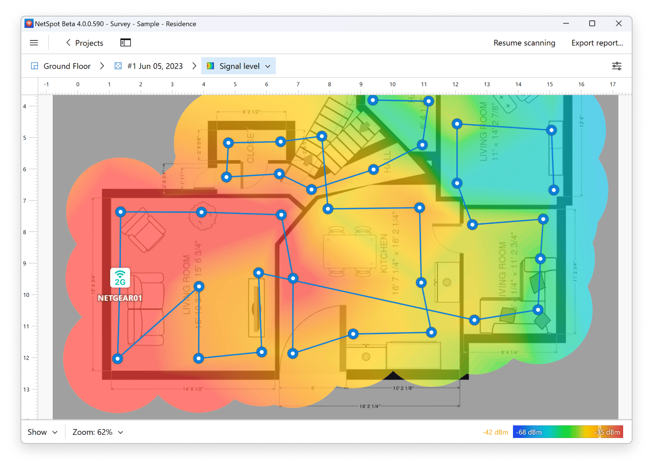
Task: Click the blue -68 dBm end of the gradient
Action: 529,432
